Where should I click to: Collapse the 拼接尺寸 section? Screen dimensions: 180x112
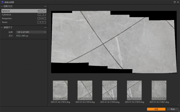[2, 27]
